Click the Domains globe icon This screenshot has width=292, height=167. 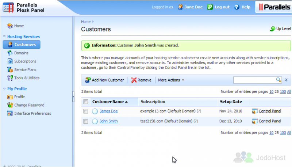(10, 53)
